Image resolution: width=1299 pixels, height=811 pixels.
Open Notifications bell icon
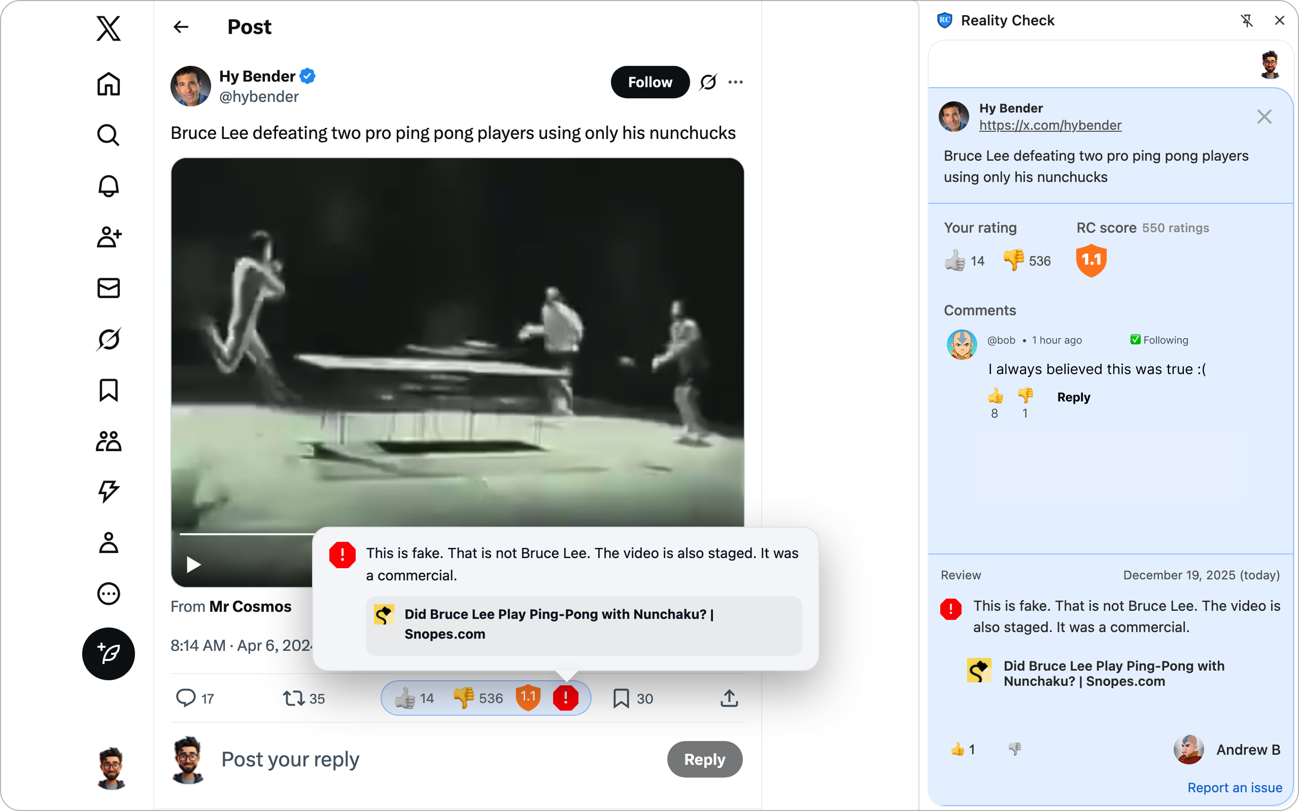[109, 186]
